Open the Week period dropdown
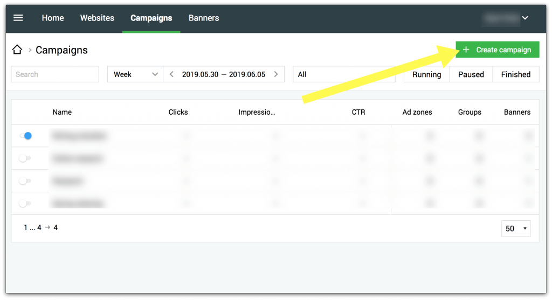This screenshot has height=300, width=552. tap(135, 74)
